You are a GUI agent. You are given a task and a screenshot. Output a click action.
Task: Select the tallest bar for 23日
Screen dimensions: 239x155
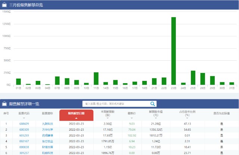174,51
